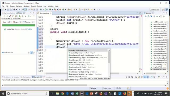The image size is (170, 96).
Task: Choose getWindowHandles() suggestion
Action: click(x=88, y=74)
